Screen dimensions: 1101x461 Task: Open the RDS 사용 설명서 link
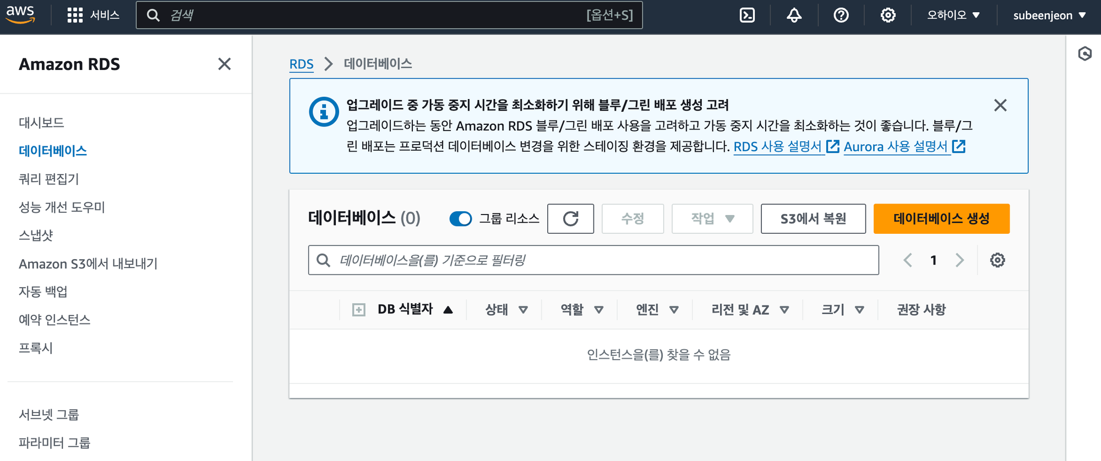(x=786, y=147)
